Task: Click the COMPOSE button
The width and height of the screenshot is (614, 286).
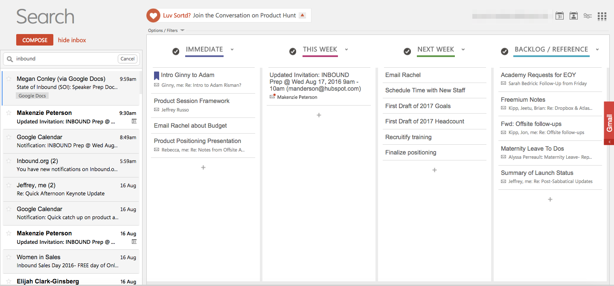Action: click(35, 40)
